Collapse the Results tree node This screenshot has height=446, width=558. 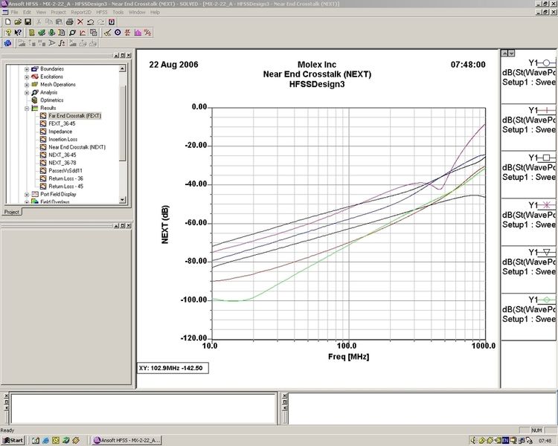point(27,108)
